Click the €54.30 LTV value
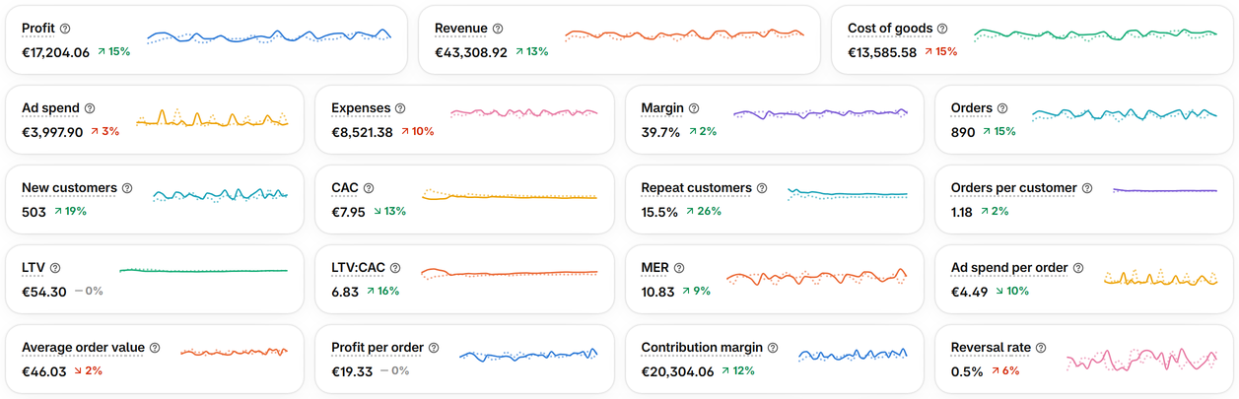Screen dimensions: 1239x399 pos(44,292)
